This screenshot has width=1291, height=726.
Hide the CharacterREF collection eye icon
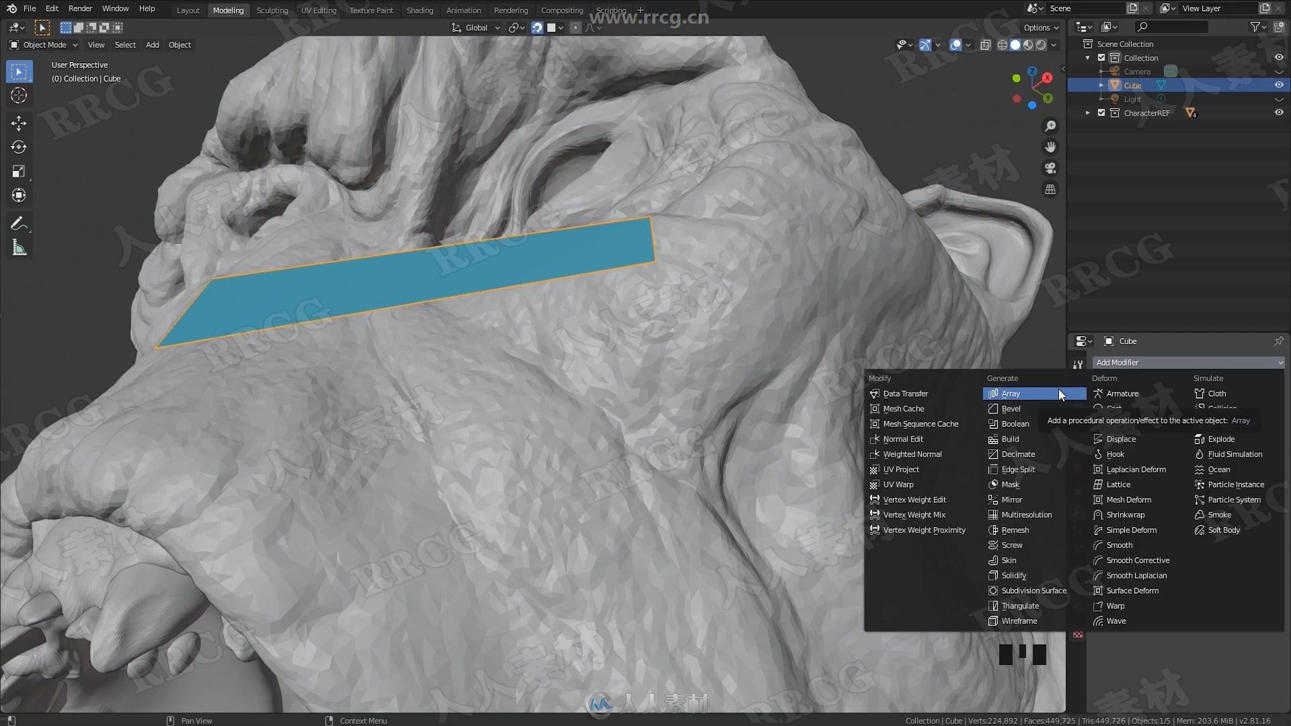[x=1278, y=113]
